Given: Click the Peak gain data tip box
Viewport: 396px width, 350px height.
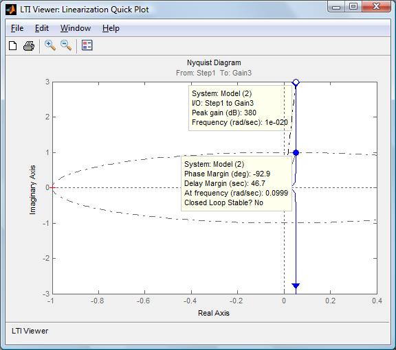Looking at the screenshot, I should [x=240, y=108].
